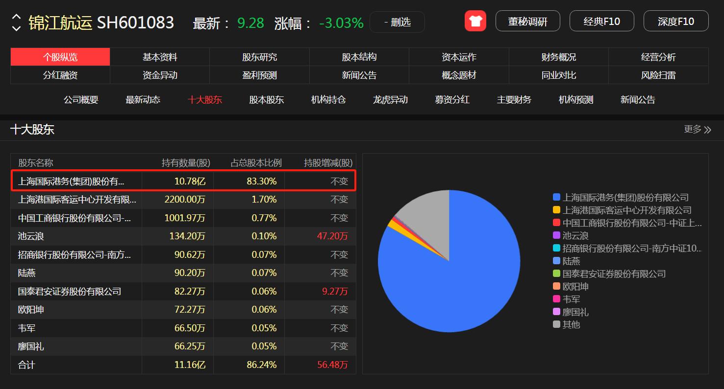The image size is (724, 389).
Task: Jump to 龙虎异动 section
Action: [x=390, y=100]
